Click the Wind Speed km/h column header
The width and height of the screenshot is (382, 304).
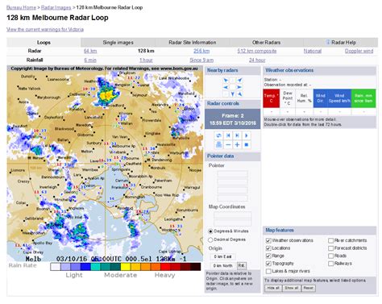tap(339, 98)
